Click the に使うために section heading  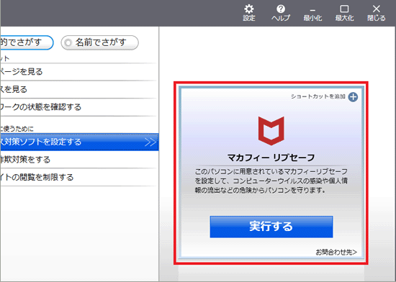coord(17,129)
